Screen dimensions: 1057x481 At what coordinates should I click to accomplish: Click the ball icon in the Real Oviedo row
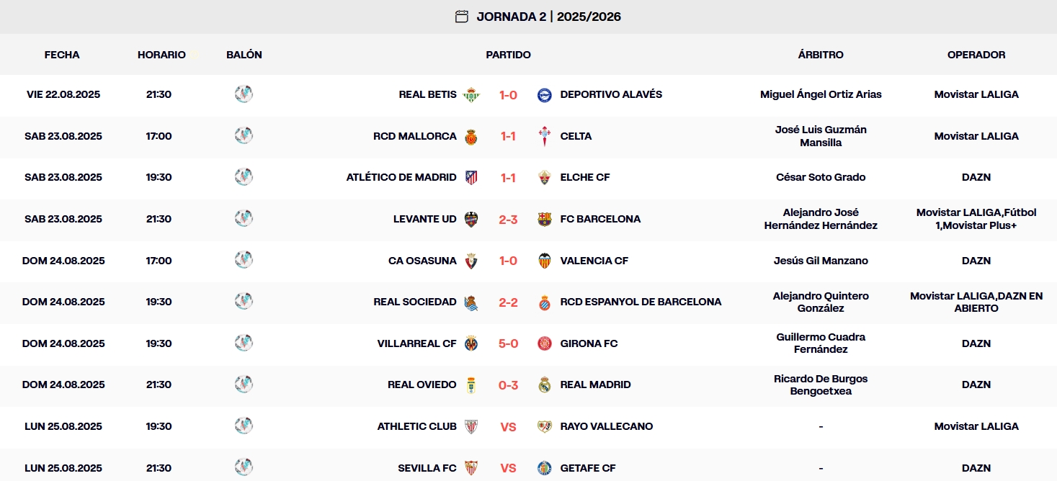[244, 385]
